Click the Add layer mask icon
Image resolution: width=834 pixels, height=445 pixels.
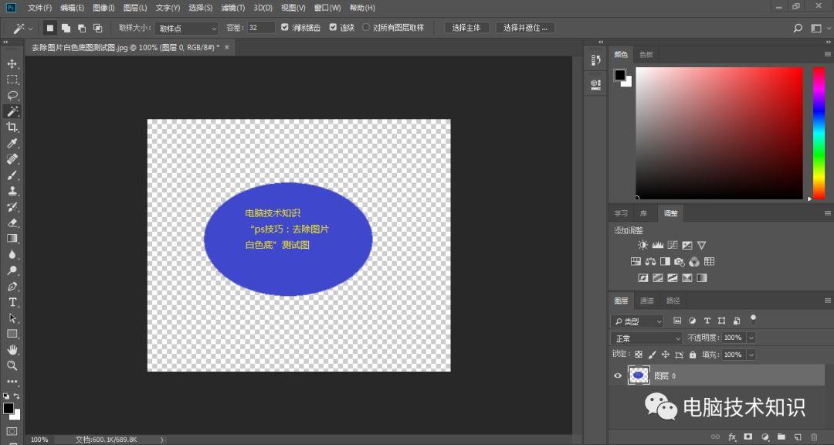point(748,437)
